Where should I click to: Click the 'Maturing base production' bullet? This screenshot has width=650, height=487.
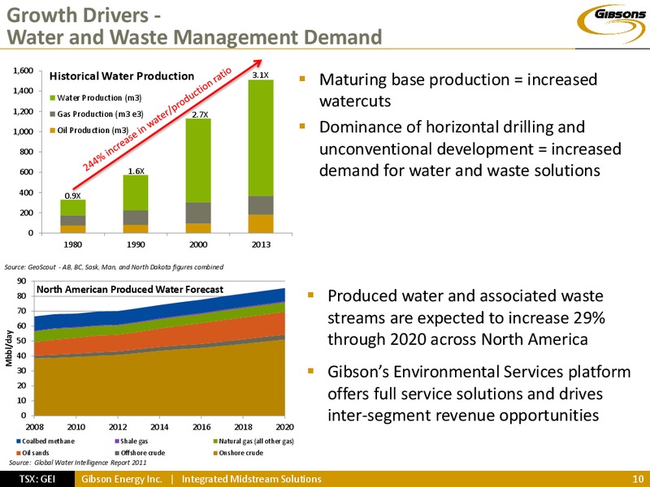(458, 90)
